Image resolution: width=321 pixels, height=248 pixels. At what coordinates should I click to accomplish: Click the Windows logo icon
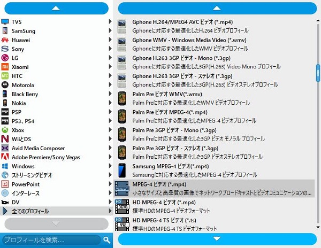(x=5, y=166)
